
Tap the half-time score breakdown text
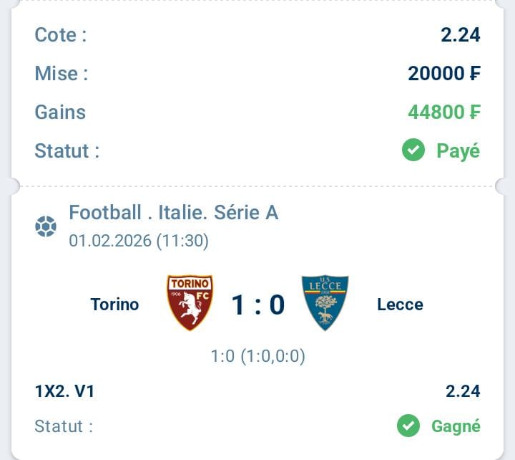257,356
